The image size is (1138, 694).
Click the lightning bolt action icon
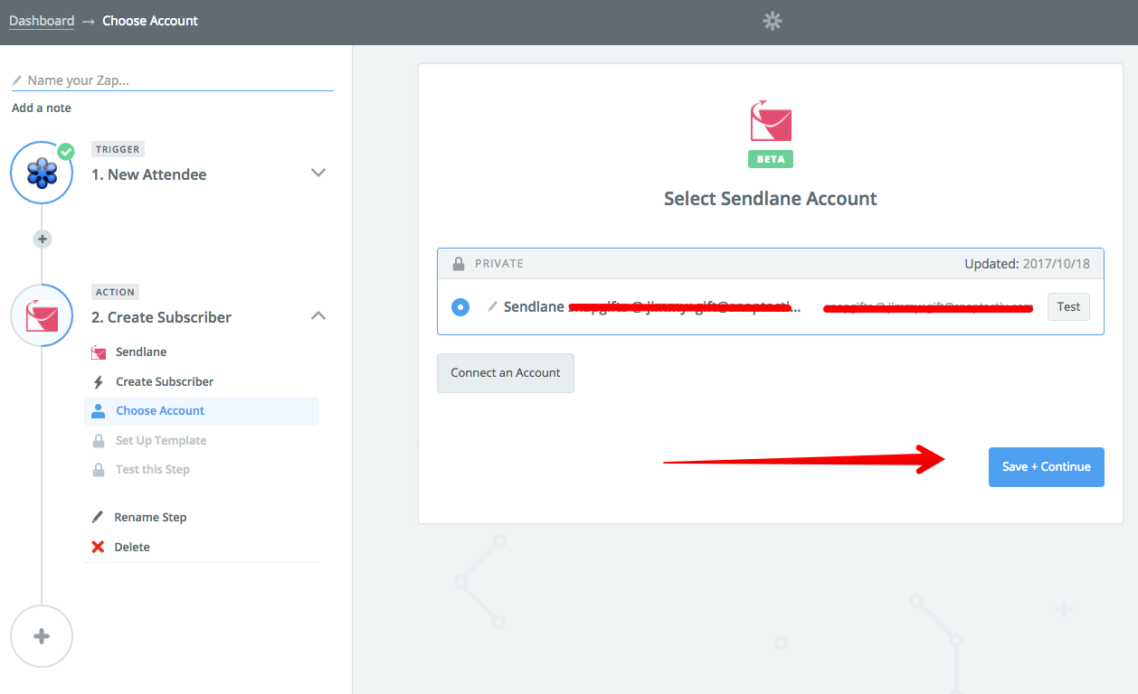99,382
